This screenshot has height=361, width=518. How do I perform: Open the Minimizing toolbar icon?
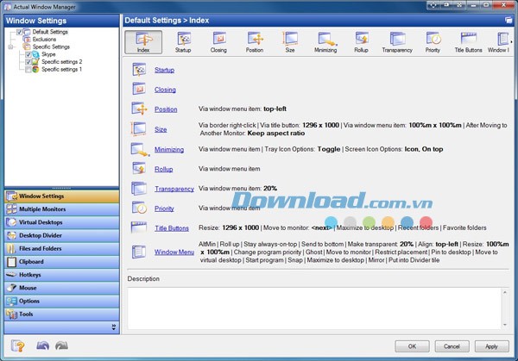click(x=325, y=42)
